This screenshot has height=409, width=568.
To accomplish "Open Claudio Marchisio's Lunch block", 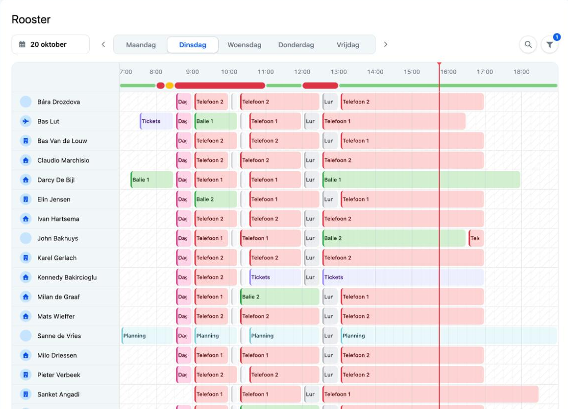I will pyautogui.click(x=311, y=160).
